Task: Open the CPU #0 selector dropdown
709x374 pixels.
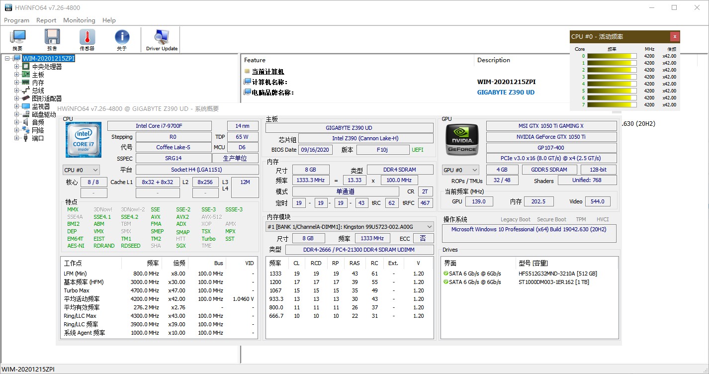Action: (81, 170)
